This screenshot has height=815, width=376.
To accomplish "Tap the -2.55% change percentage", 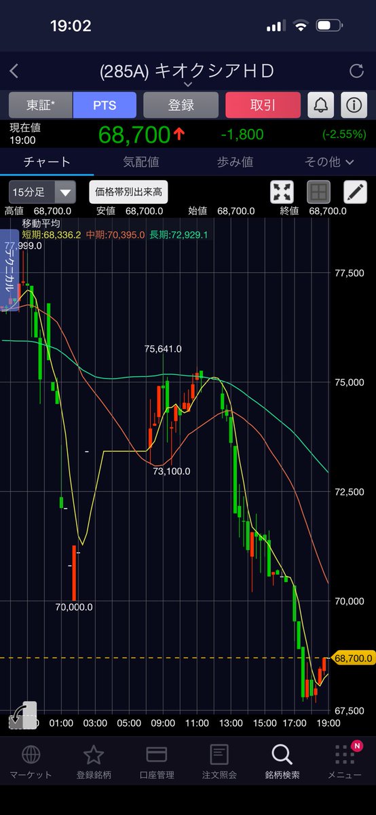I will click(344, 134).
